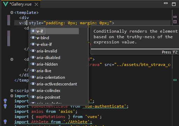This screenshot has height=126, width=179.
Task: Click the v-if documentation tooltip text
Action: pos(135,37)
